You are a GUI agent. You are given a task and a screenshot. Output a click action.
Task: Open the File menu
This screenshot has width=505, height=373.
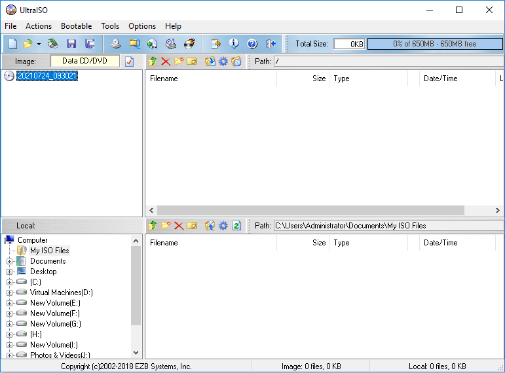(10, 26)
